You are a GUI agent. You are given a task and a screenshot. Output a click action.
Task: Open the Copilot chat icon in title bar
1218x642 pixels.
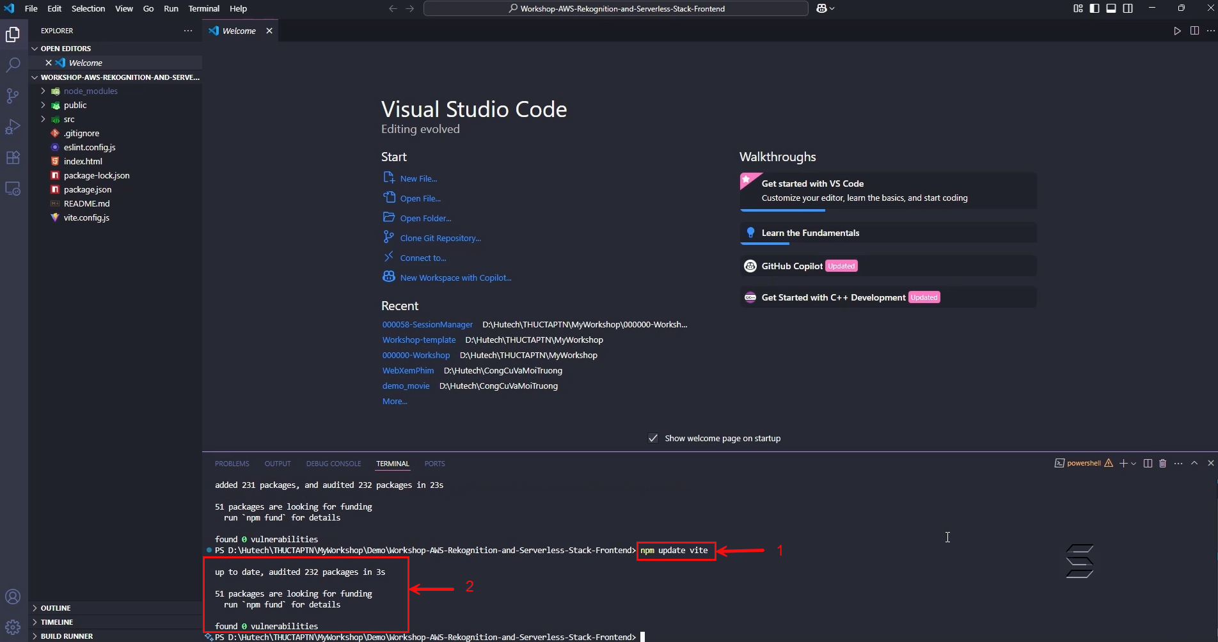pos(822,8)
